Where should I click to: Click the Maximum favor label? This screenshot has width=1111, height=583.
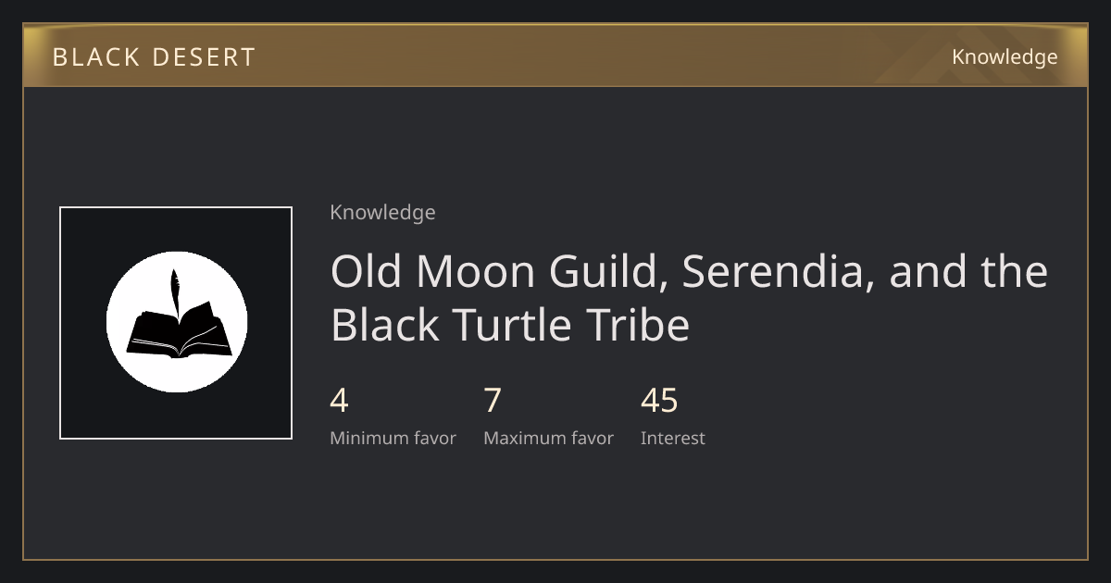point(548,438)
